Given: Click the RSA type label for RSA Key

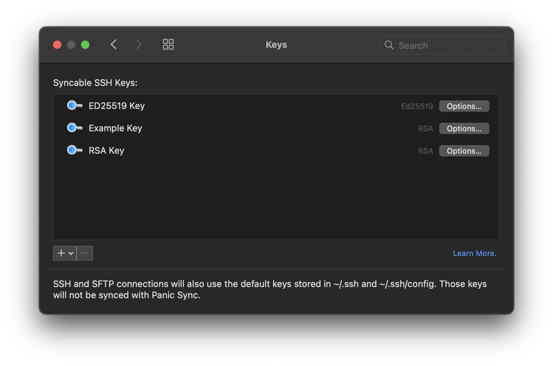Looking at the screenshot, I should (426, 151).
